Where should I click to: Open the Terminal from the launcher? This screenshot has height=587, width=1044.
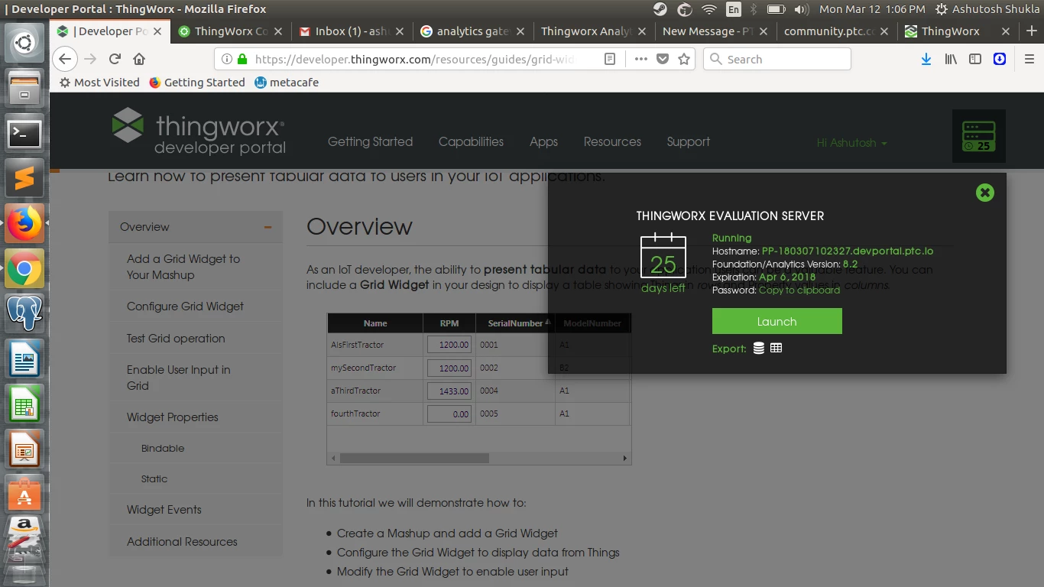tap(24, 134)
